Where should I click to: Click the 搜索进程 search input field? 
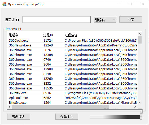pyautogui.click(x=56, y=19)
